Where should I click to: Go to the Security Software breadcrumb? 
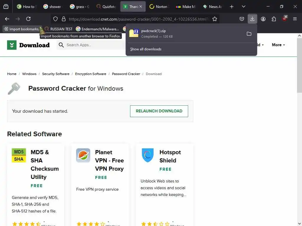pyautogui.click(x=56, y=74)
